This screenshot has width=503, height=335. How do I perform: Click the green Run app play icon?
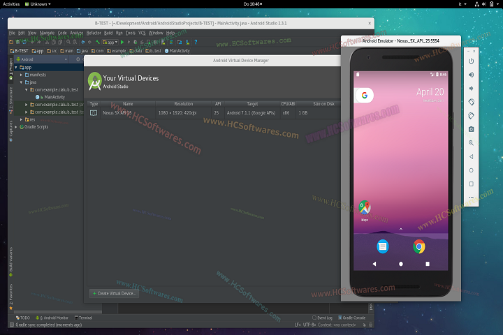[122, 42]
